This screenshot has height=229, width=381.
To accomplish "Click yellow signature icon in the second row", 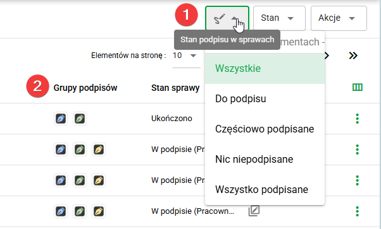I will tap(99, 150).
